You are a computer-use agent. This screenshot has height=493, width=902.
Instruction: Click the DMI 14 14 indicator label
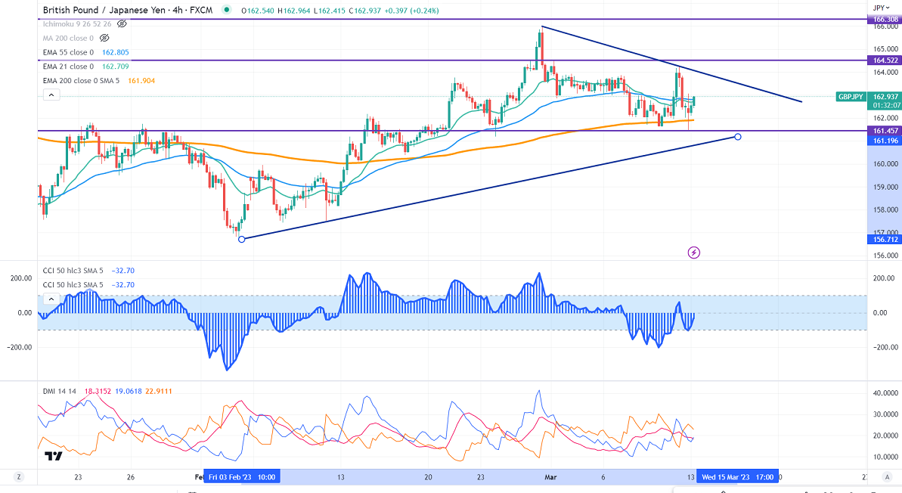[60, 391]
